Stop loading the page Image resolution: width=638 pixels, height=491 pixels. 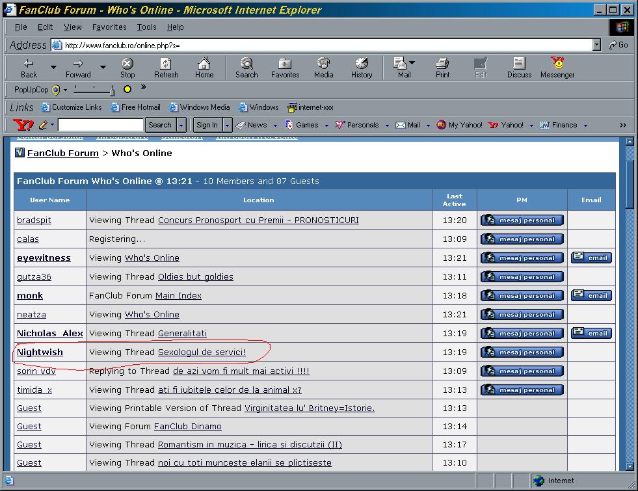point(127,68)
